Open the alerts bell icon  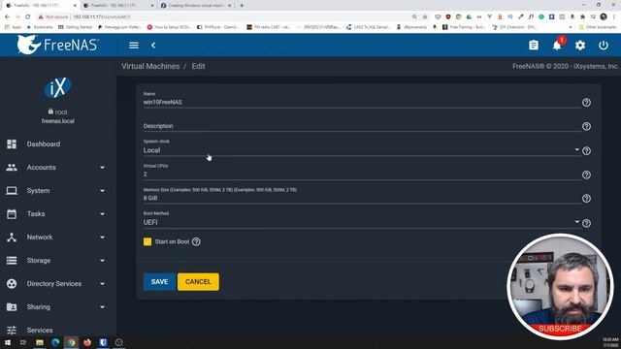pyautogui.click(x=557, y=46)
